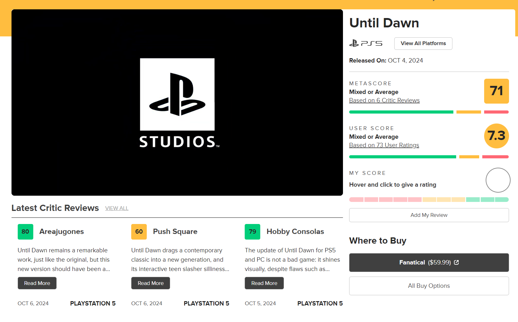Click PLAYSTATION 5 label under Hobby Consolas review
518x322 pixels.
click(320, 303)
